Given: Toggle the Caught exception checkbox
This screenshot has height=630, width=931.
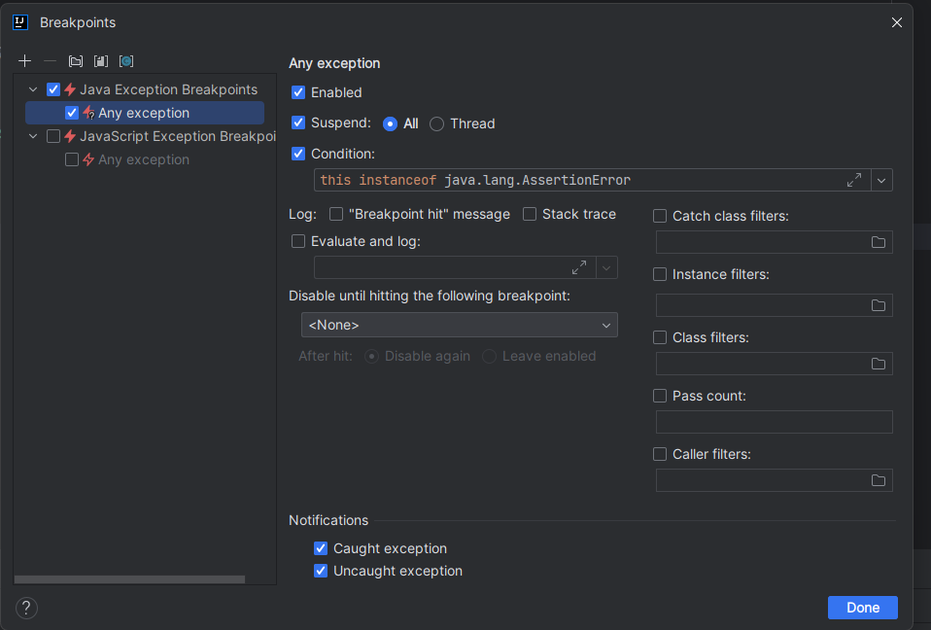Looking at the screenshot, I should tap(321, 548).
